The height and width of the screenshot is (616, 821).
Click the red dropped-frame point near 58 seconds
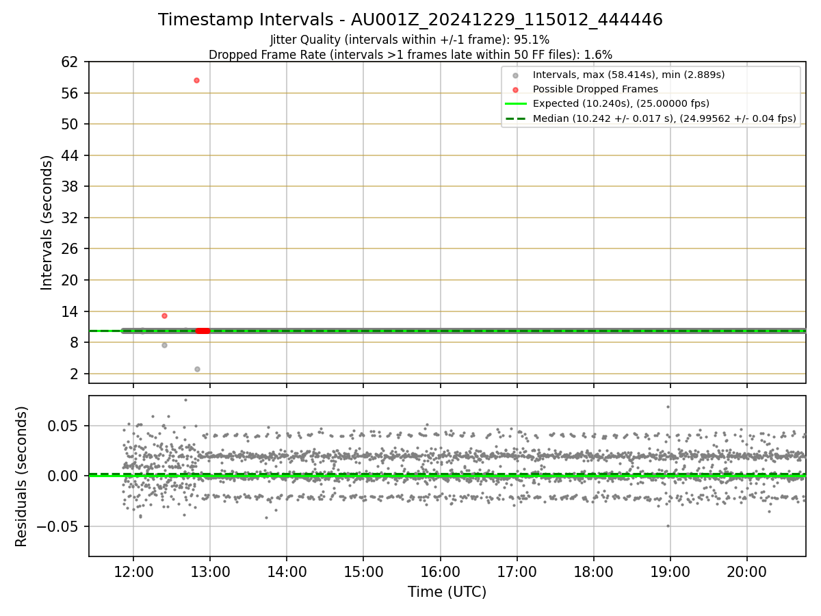point(196,80)
